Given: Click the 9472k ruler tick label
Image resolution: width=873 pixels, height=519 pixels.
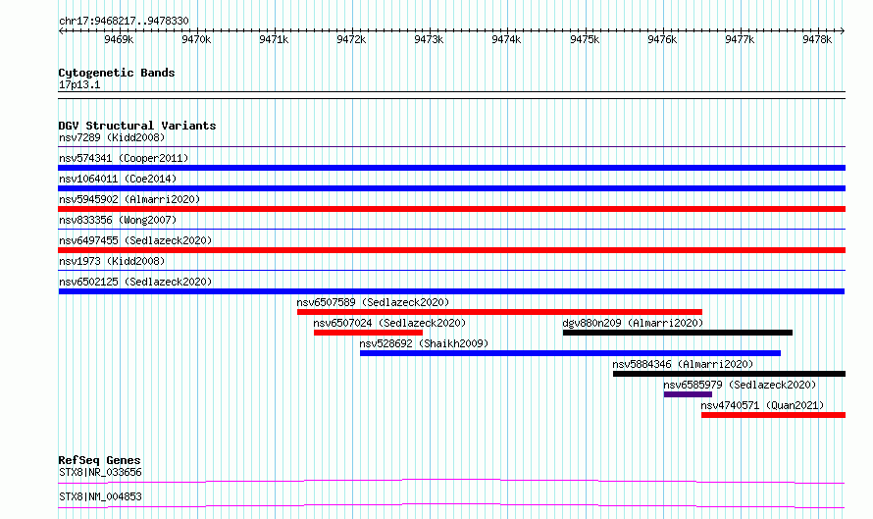Looking at the screenshot, I should click(x=351, y=39).
